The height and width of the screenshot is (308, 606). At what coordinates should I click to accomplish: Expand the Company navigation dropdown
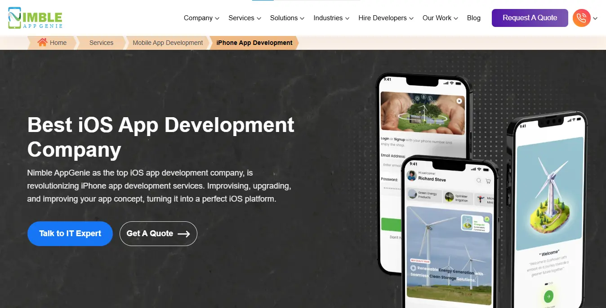pyautogui.click(x=201, y=18)
